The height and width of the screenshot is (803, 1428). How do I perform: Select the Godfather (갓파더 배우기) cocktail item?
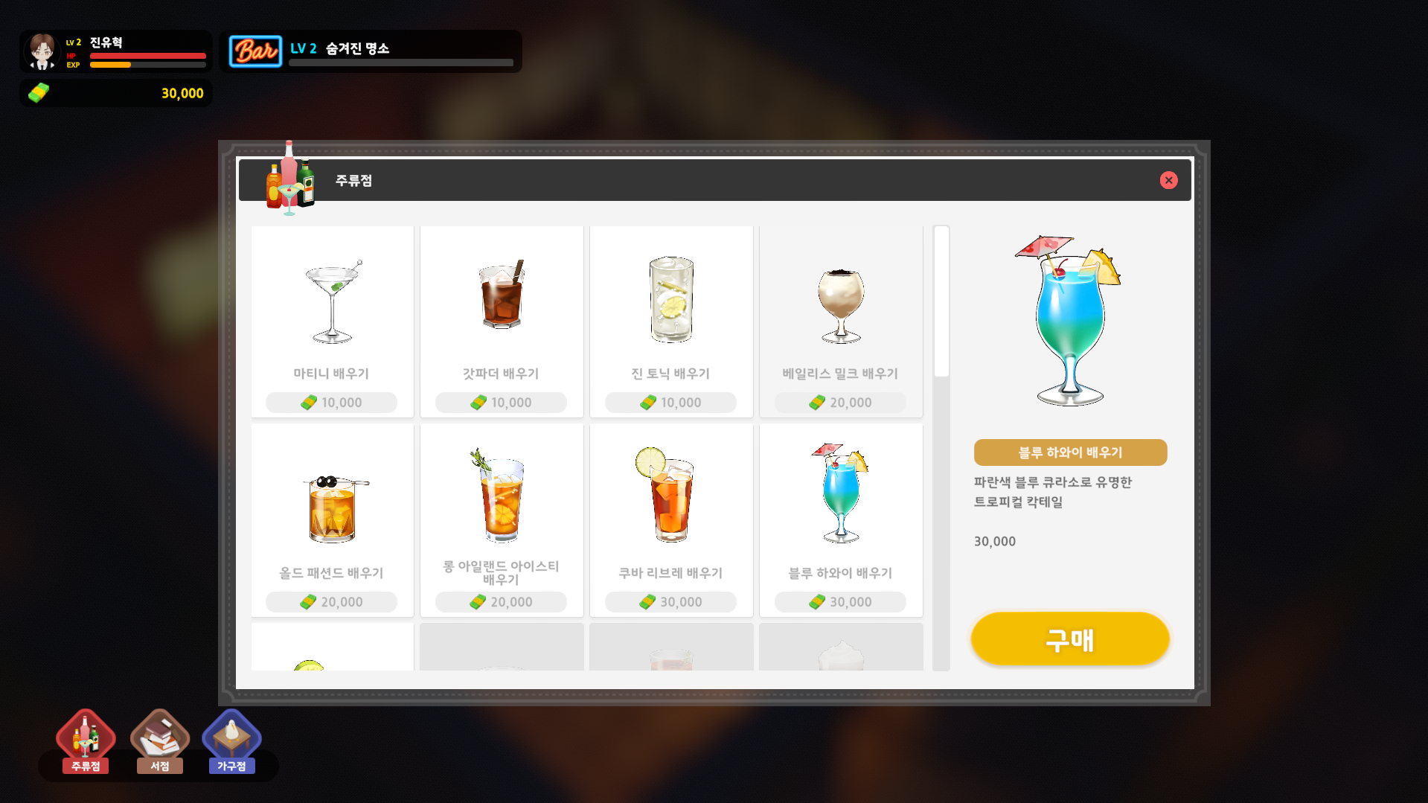[x=502, y=321]
